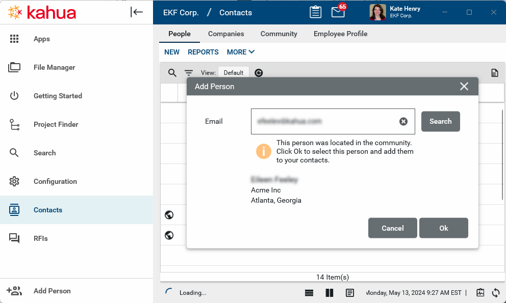Open the messages envelope icon
Viewport: 506px width, 303px height.
[338, 12]
